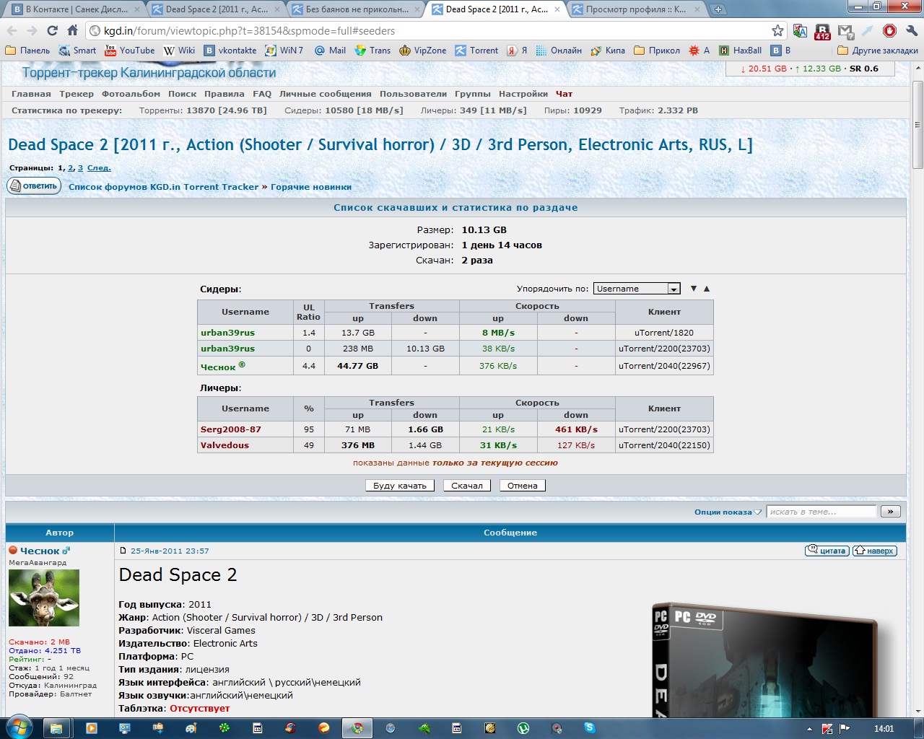The width and height of the screenshot is (924, 739).
Task: Open Gmail checker extension icon
Action: tap(845, 31)
